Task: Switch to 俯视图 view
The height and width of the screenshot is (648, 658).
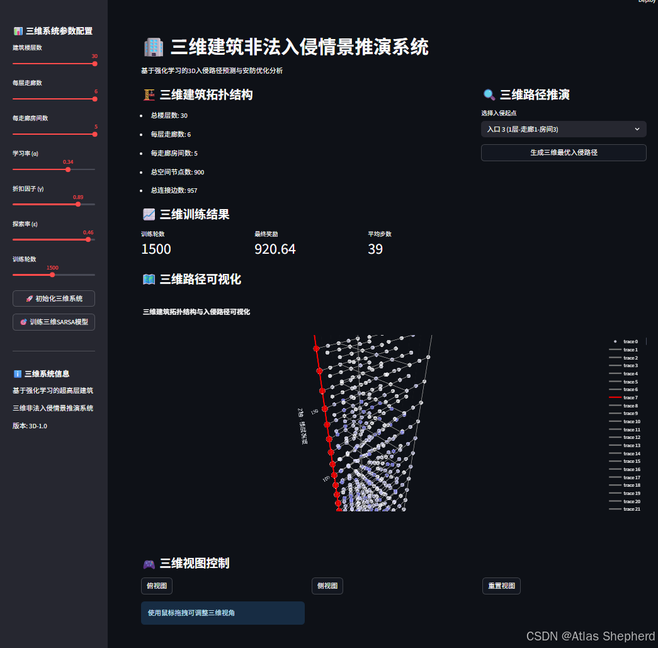Action: pos(157,586)
